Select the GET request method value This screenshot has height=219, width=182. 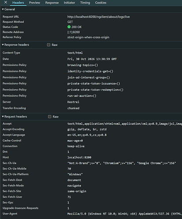point(70,22)
